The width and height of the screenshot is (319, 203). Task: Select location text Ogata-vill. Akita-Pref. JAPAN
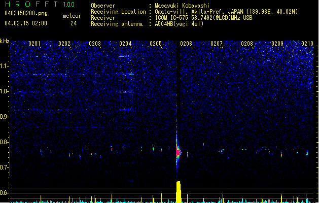(x=199, y=12)
